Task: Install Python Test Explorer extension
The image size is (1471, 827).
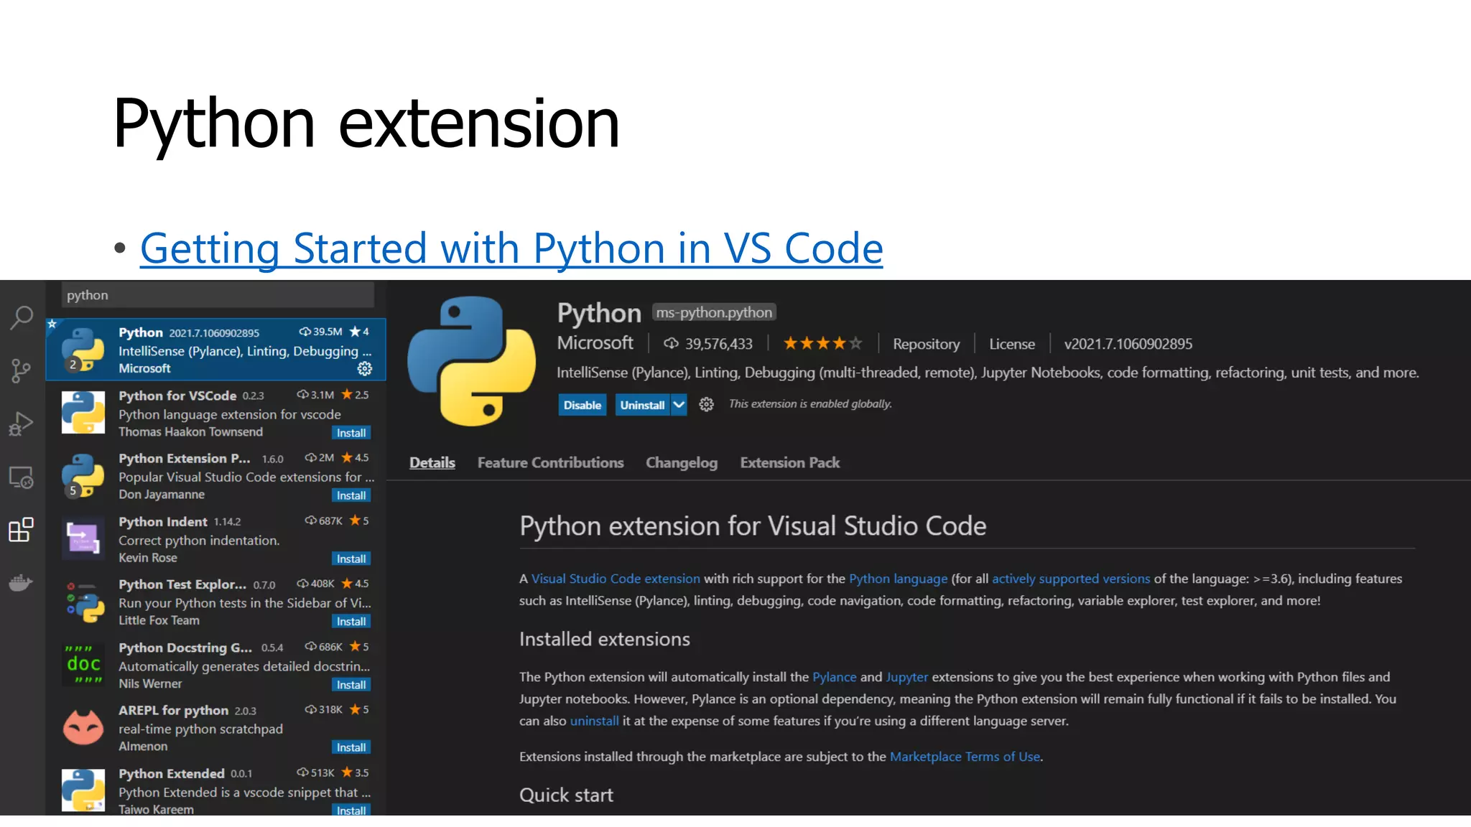Action: click(351, 622)
